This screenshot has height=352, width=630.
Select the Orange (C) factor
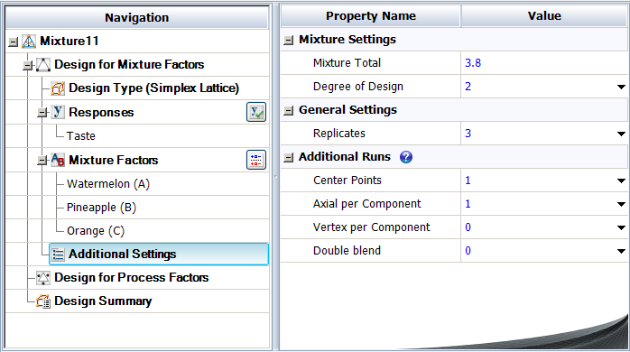point(96,231)
